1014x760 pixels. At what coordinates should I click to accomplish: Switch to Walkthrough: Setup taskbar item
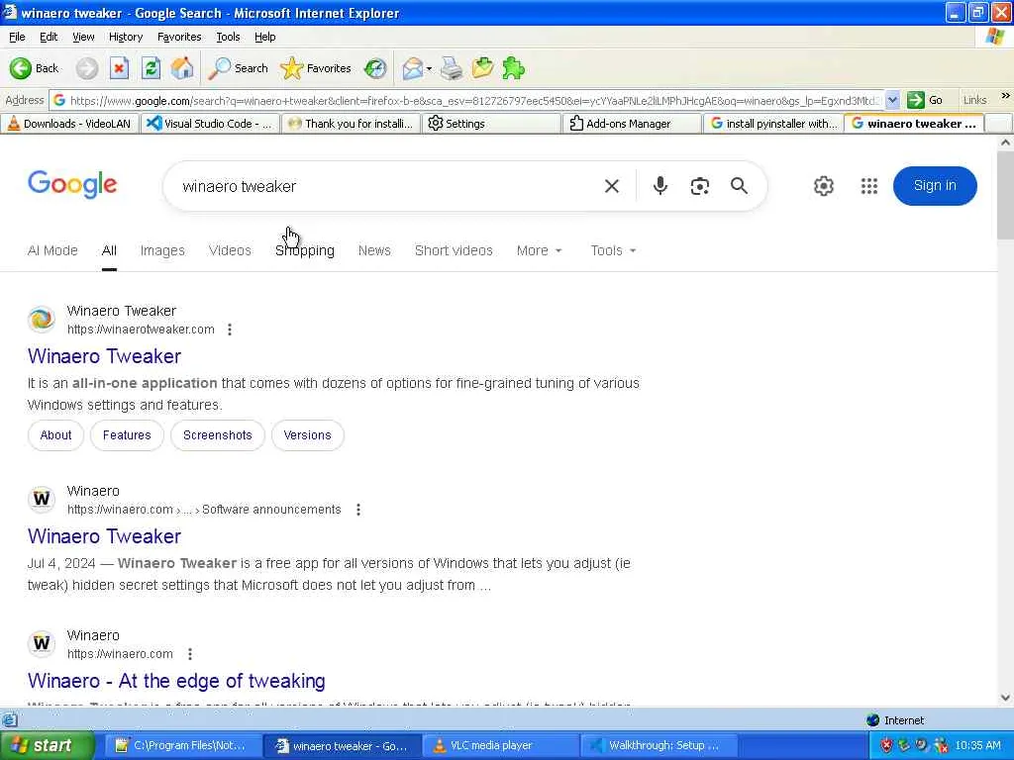point(659,745)
